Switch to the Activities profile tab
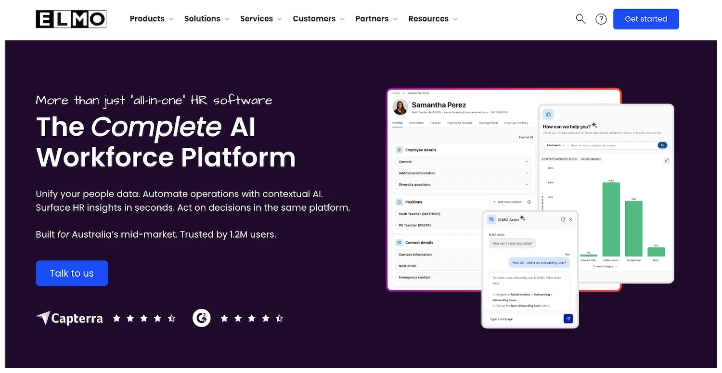The image size is (722, 373). click(416, 123)
